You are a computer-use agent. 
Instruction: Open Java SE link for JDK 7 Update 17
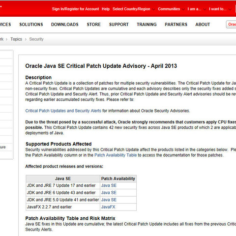109,185
